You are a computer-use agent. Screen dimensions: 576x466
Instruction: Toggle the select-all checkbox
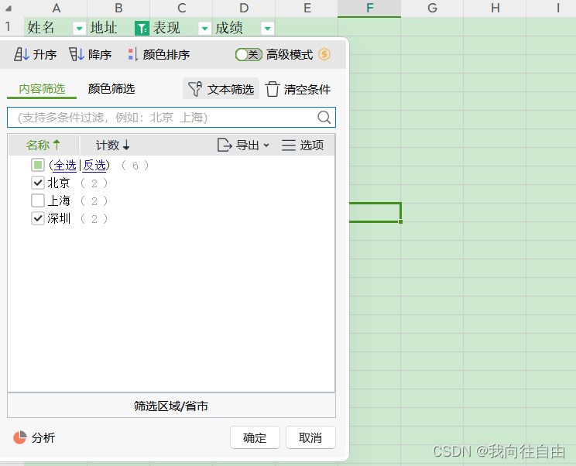click(38, 165)
